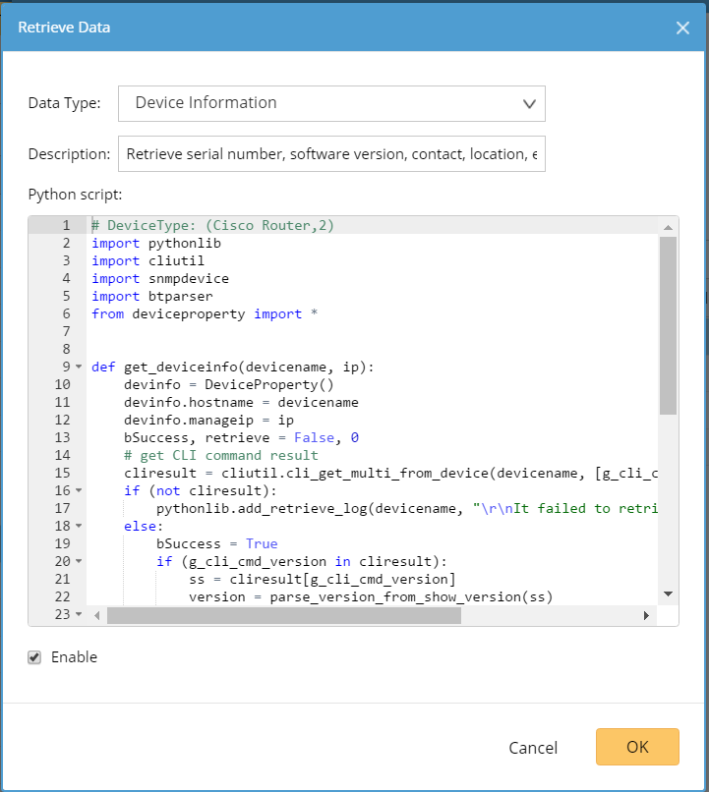This screenshot has height=792, width=709.
Task: Click 'import pythonlib' on line 2
Action: point(156,243)
